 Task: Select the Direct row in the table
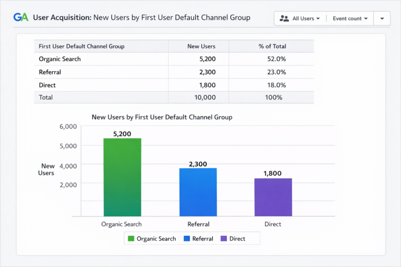(x=47, y=85)
